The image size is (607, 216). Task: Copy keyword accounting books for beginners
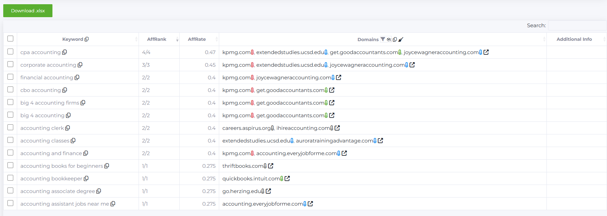click(107, 166)
